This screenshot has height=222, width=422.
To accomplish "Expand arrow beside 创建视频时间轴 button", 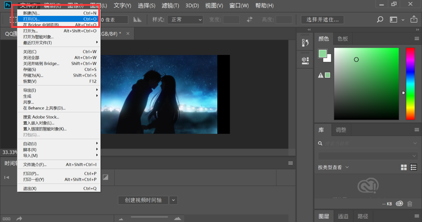I will [173, 200].
